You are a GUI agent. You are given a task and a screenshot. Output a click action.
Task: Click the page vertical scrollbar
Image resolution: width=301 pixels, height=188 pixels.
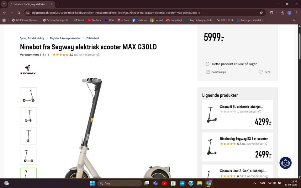click(299, 102)
